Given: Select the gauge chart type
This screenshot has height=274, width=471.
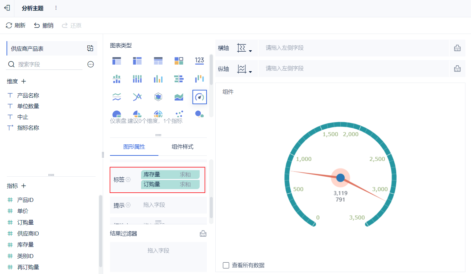Looking at the screenshot, I should (x=200, y=97).
